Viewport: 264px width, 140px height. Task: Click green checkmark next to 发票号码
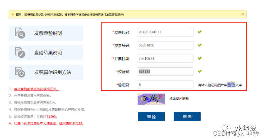(x=200, y=45)
